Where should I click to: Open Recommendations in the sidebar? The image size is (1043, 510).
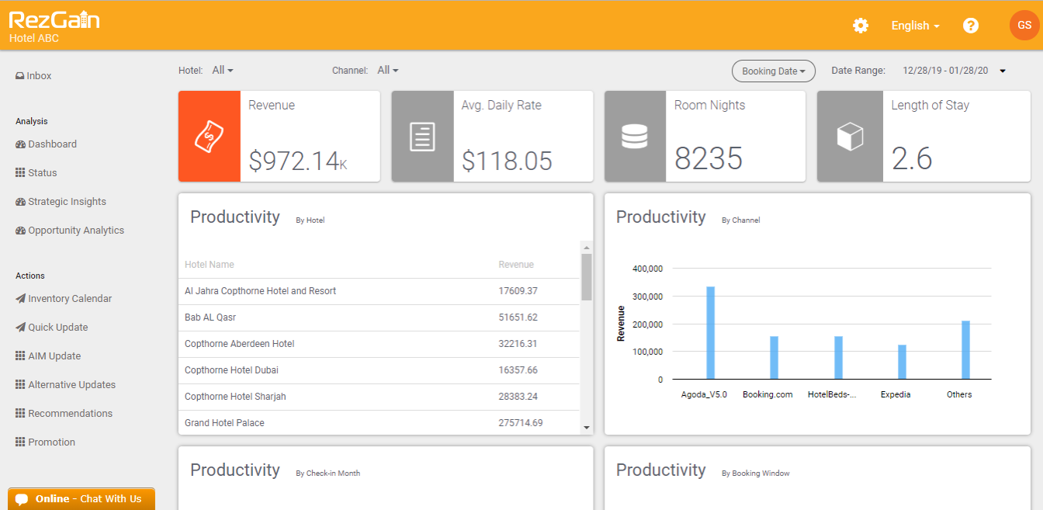64,414
